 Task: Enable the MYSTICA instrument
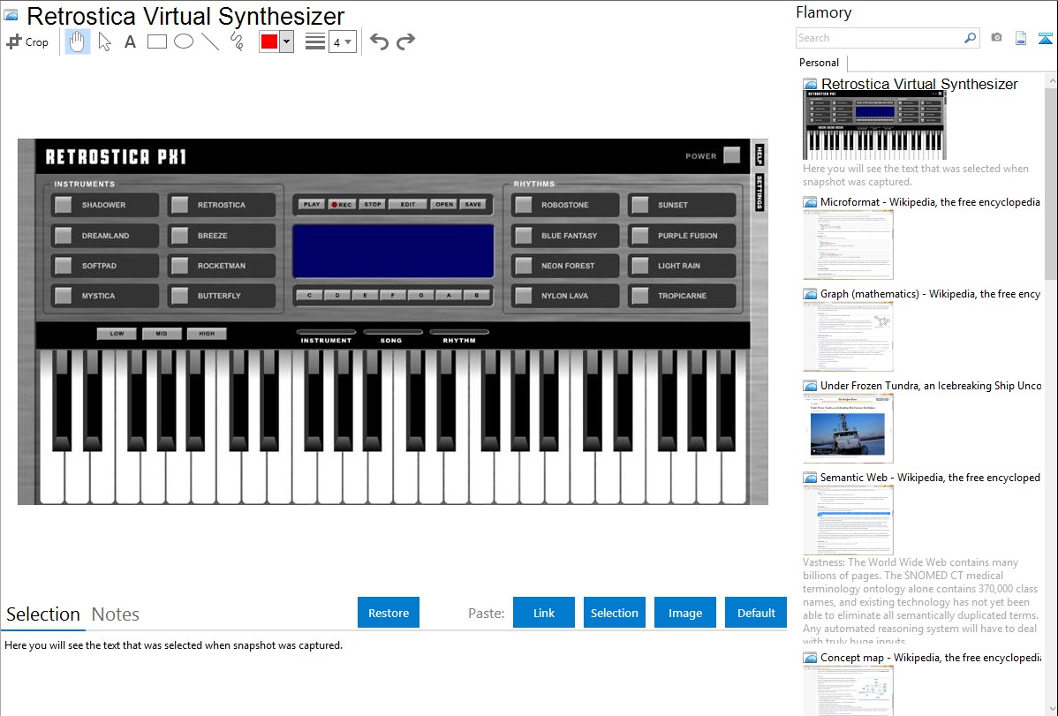[x=63, y=295]
